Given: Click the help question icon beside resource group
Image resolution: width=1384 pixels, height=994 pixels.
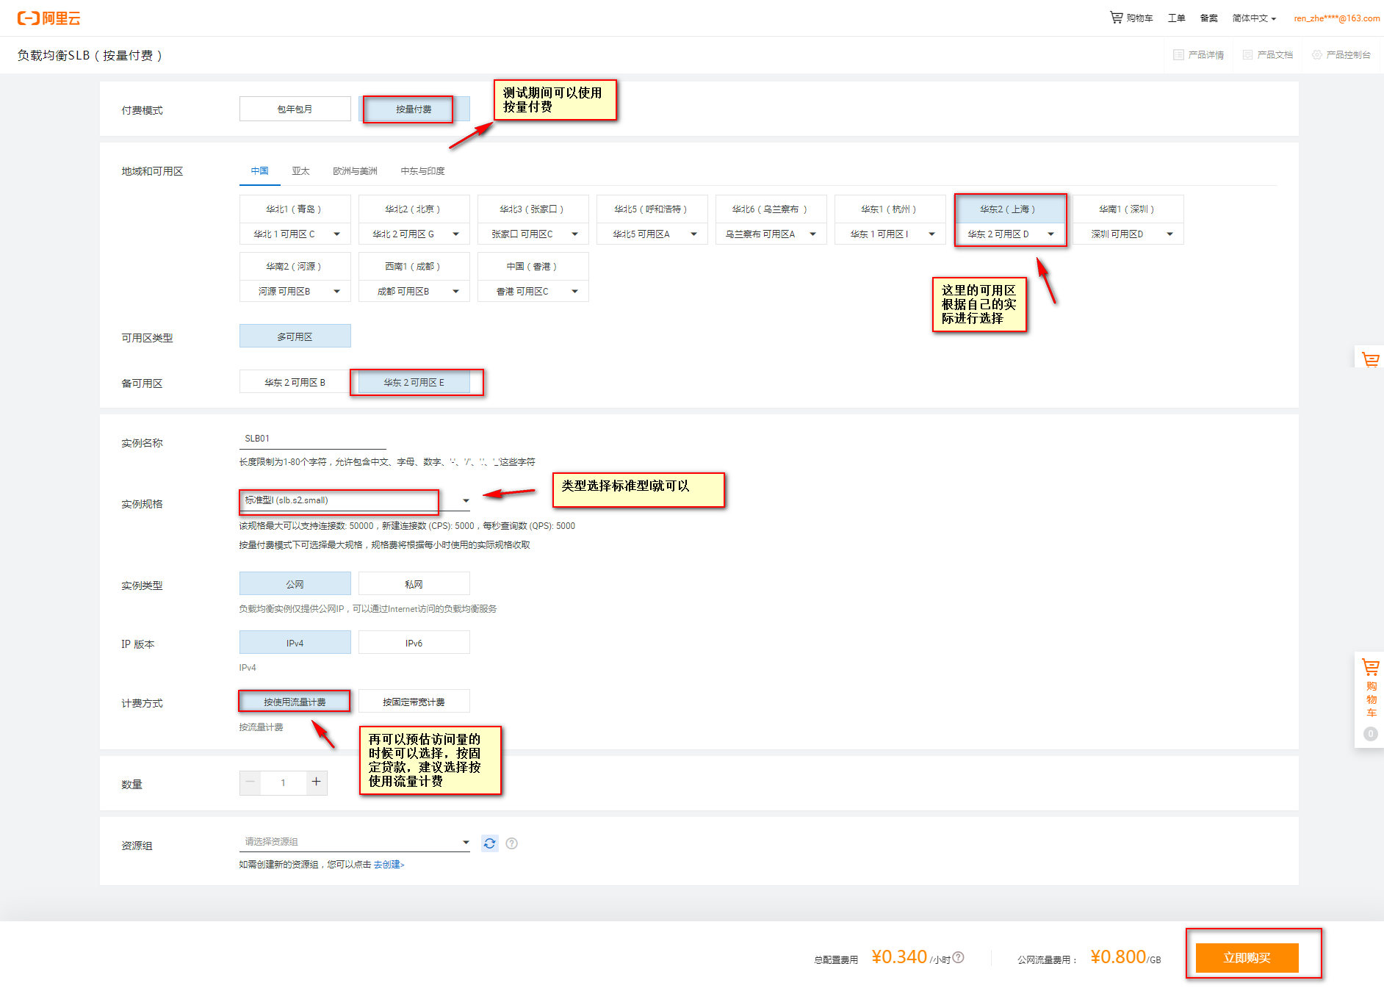Looking at the screenshot, I should 512,843.
